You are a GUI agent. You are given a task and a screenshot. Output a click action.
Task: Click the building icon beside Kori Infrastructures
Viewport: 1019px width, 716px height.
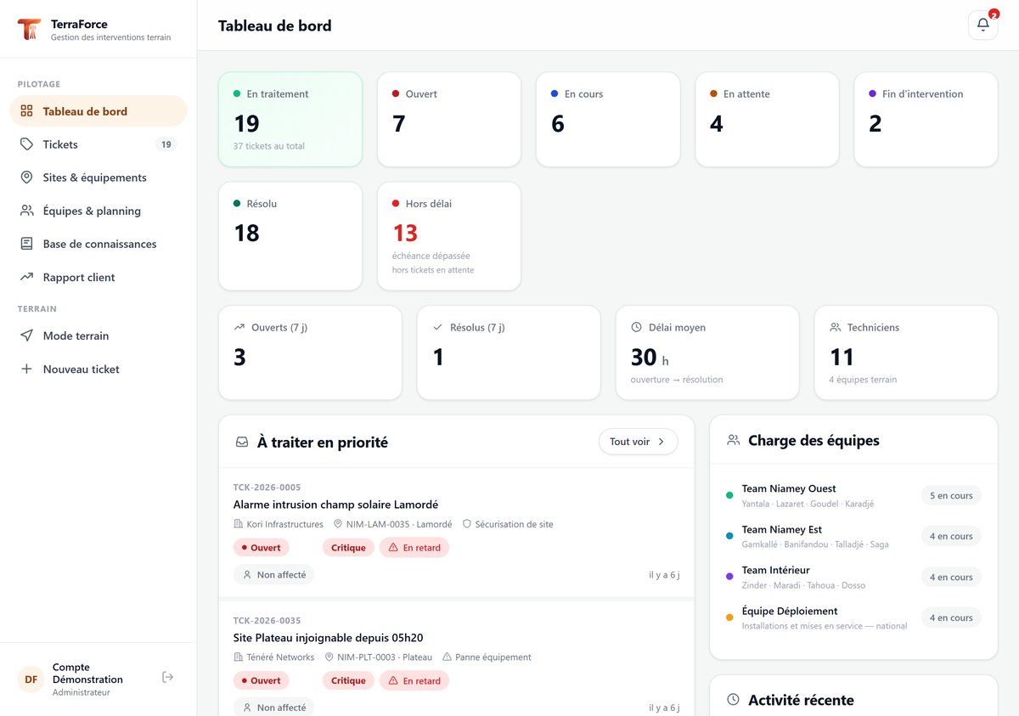239,524
